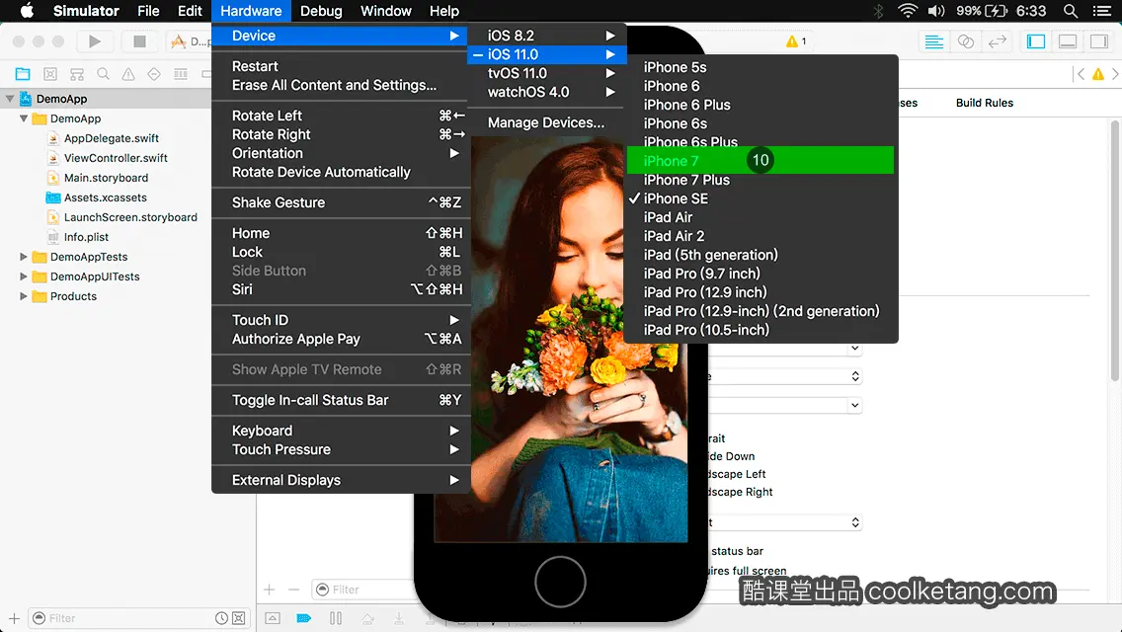Viewport: 1122px width, 632px height.
Task: Click the warning indicator in activity bar
Action: coord(796,41)
